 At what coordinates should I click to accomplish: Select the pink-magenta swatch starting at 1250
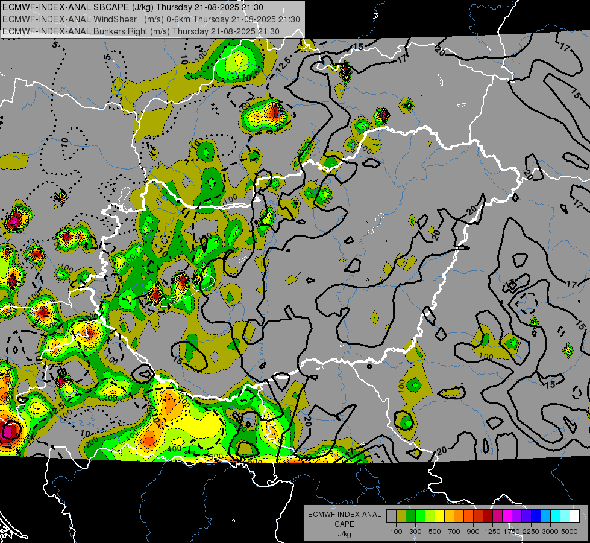(498, 516)
